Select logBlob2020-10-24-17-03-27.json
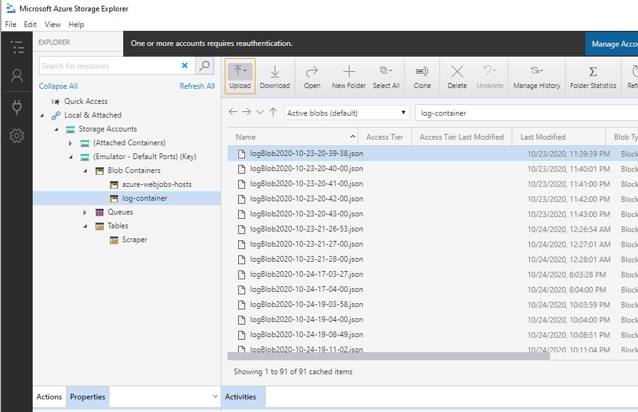The image size is (638, 412). coord(306,274)
